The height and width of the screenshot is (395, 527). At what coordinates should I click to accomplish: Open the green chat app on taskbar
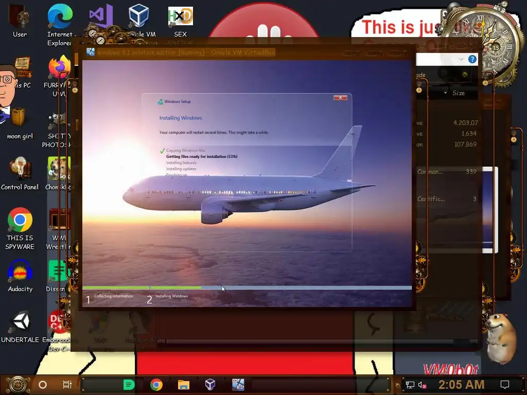pos(128,385)
